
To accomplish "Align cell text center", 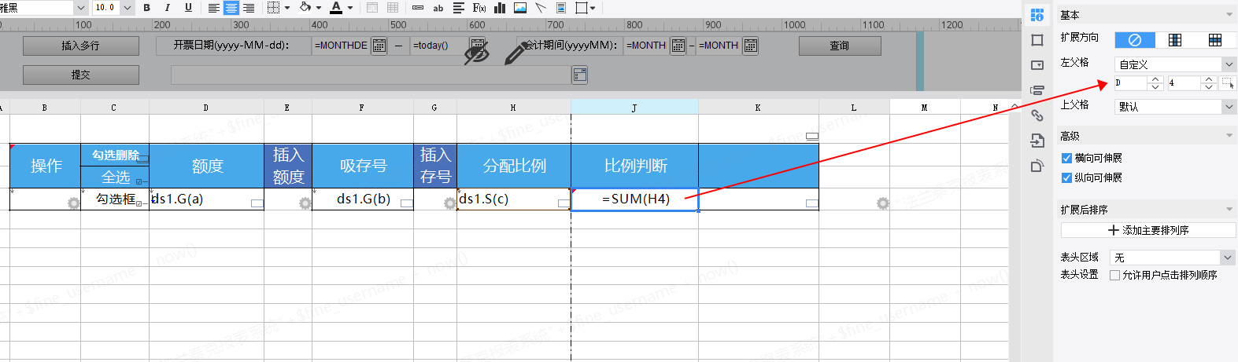I will (231, 8).
